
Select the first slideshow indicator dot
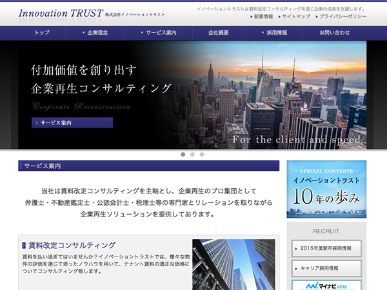pos(183,155)
